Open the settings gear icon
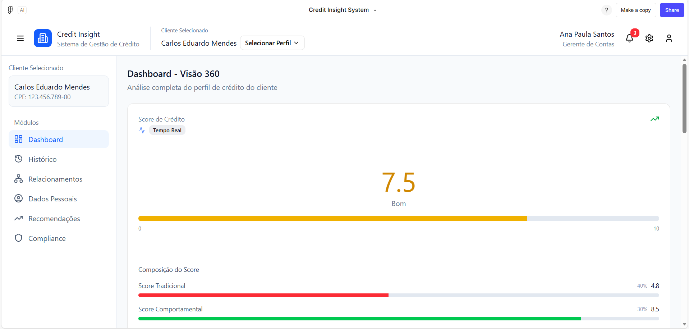Viewport: 689px width, 329px height. coord(649,38)
